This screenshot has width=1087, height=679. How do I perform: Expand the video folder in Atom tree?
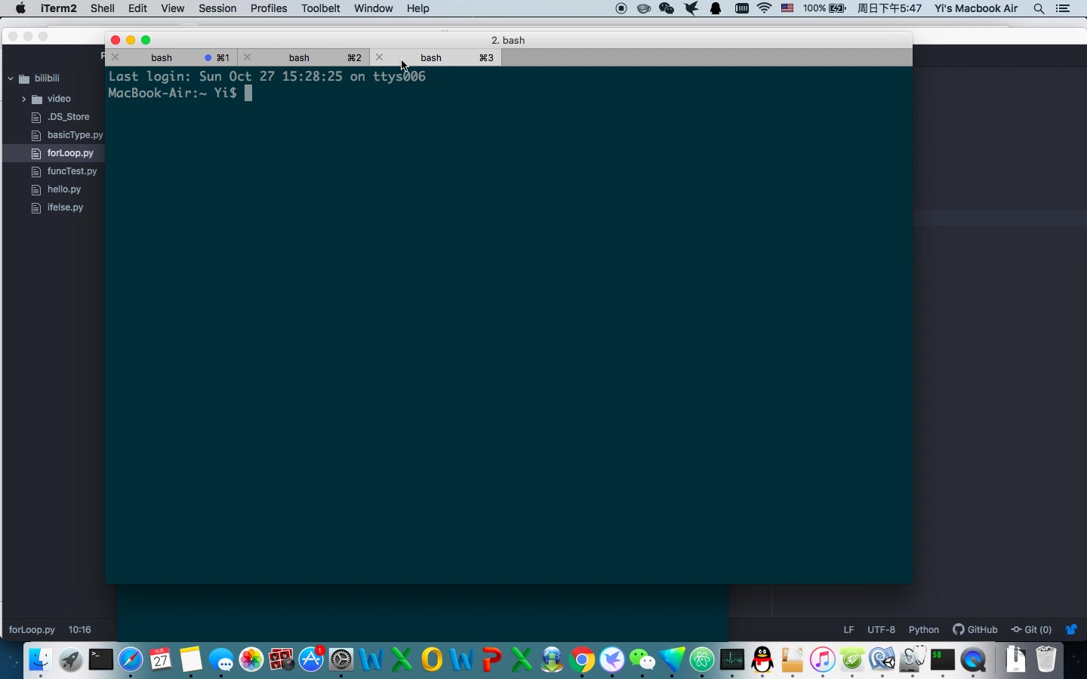pyautogui.click(x=23, y=99)
